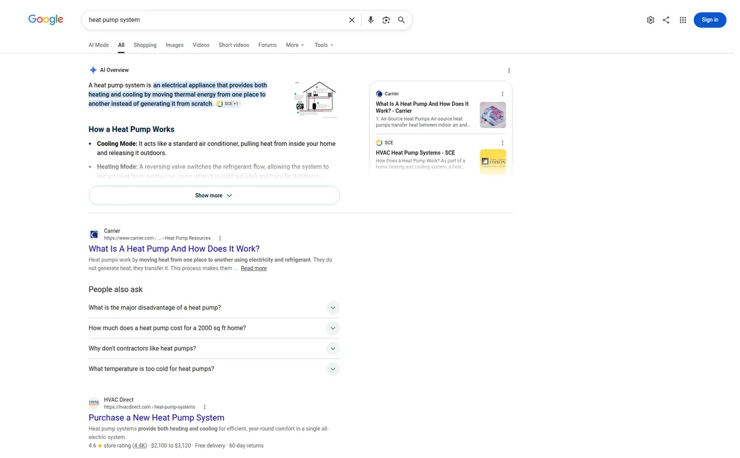Expand the 2000 sq ft cost question
Viewport: 740px width, 458px height.
(x=214, y=328)
